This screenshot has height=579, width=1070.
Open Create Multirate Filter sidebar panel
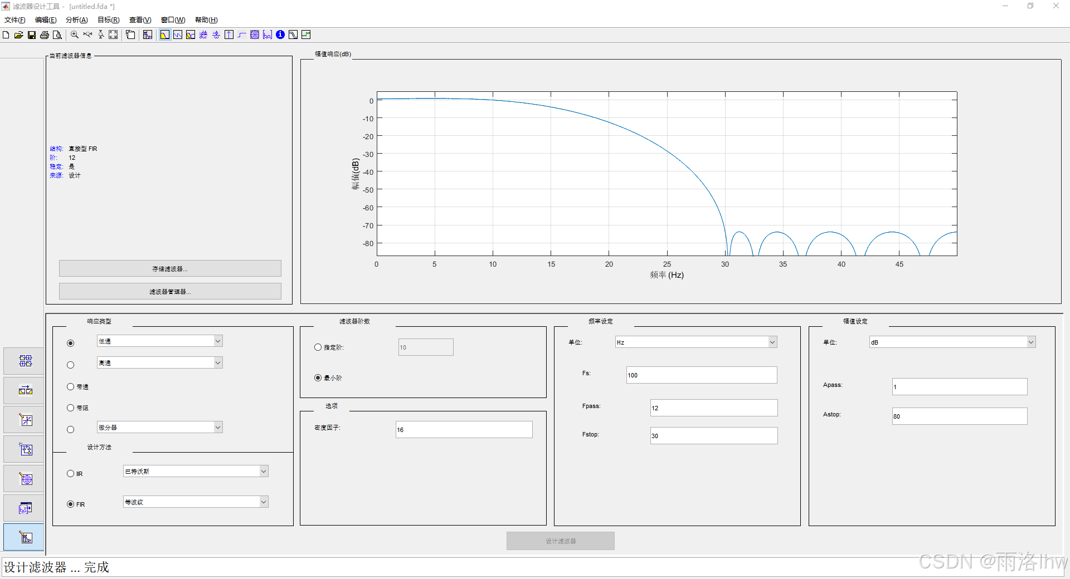(24, 361)
